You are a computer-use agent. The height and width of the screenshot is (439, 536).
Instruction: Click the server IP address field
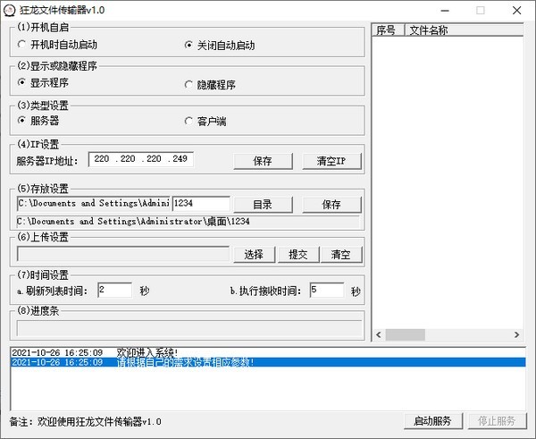click(x=141, y=159)
